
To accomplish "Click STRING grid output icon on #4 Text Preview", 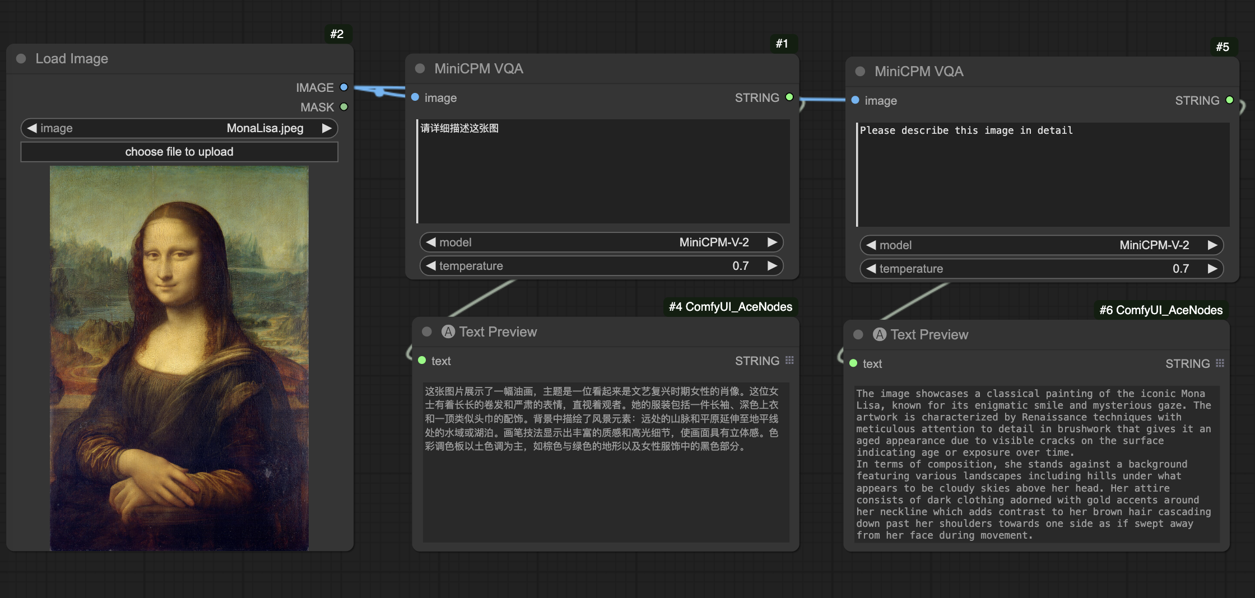I will 789,360.
